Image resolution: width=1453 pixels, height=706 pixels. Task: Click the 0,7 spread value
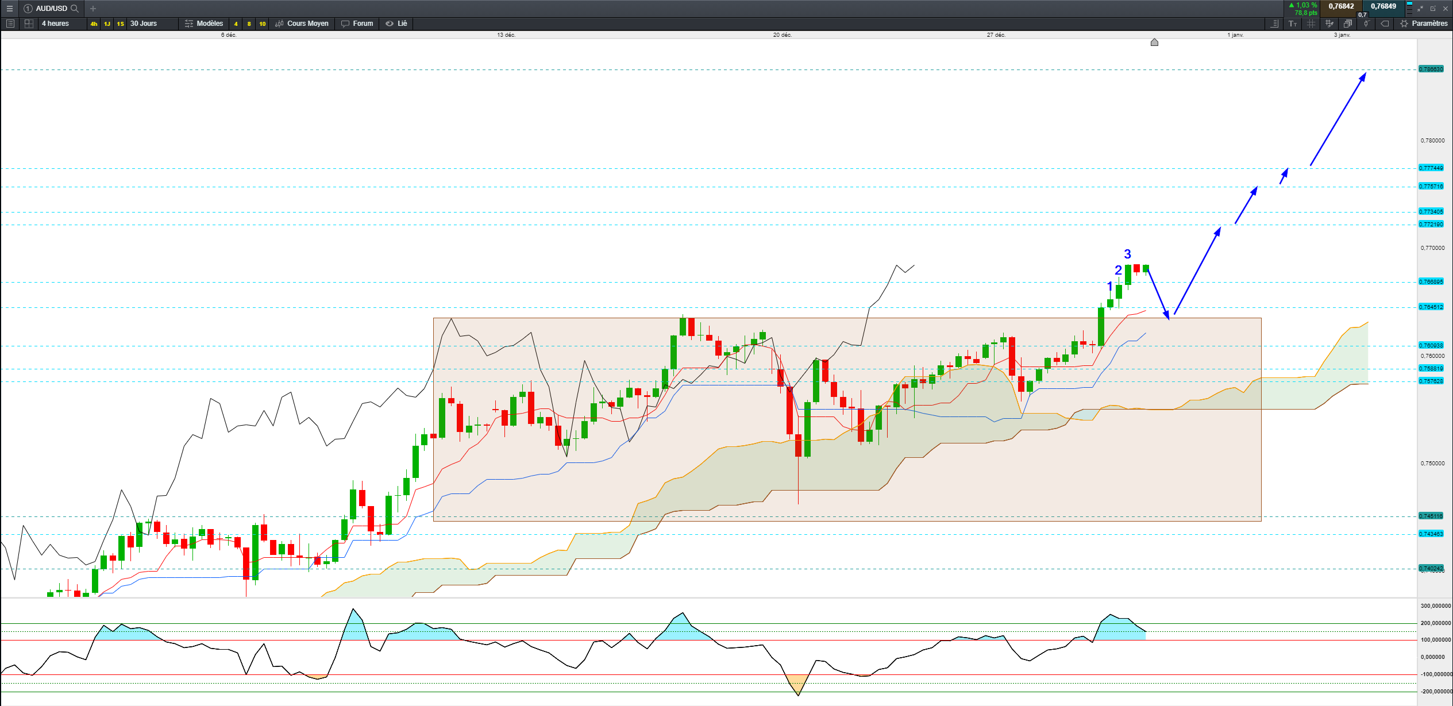point(1362,14)
